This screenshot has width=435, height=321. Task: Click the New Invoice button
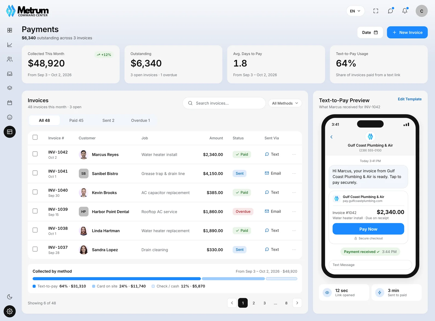[407, 32]
